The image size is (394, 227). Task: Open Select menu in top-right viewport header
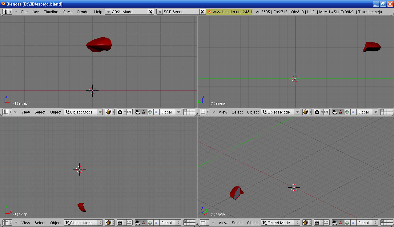[237, 112]
